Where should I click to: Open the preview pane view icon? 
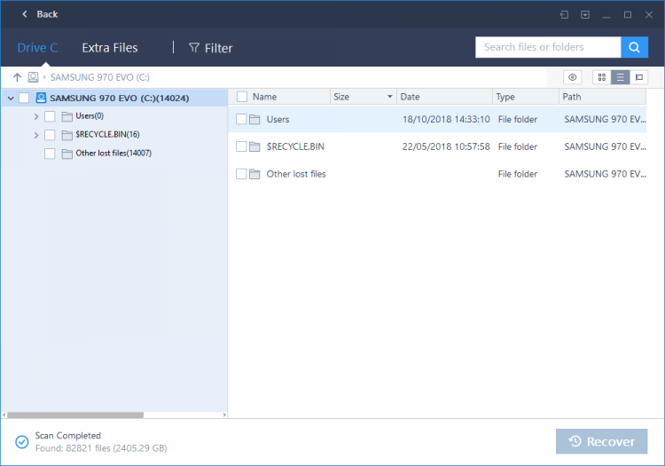pos(638,77)
